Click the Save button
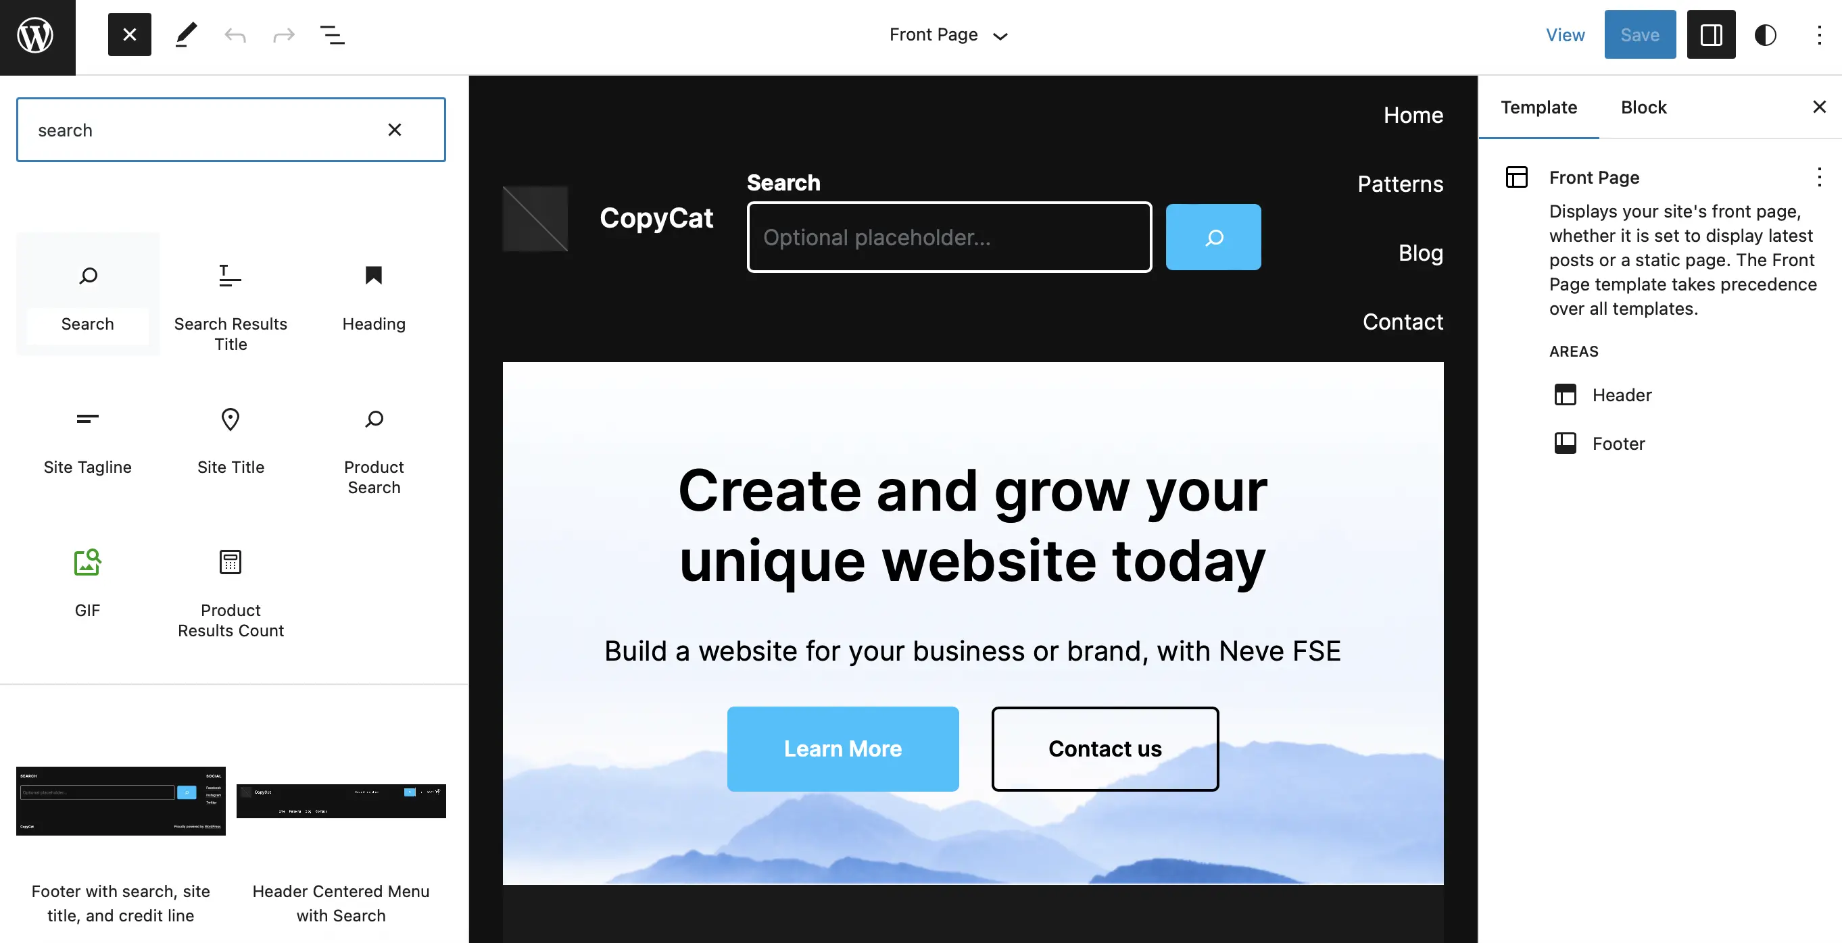This screenshot has height=943, width=1842. [1640, 34]
